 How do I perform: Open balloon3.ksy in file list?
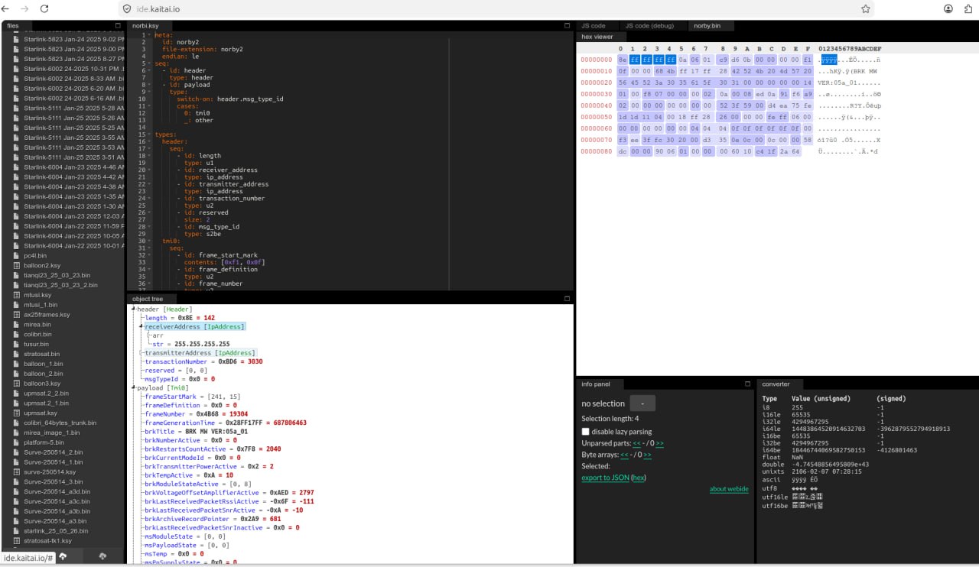(x=43, y=384)
